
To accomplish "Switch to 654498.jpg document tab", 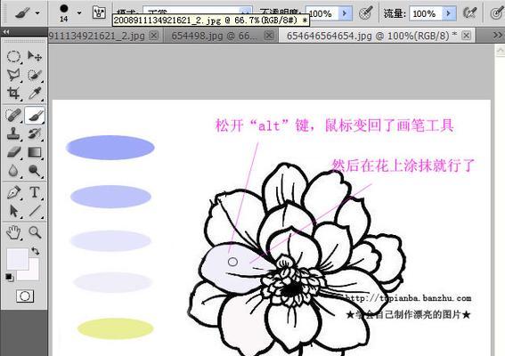I will 214,36.
